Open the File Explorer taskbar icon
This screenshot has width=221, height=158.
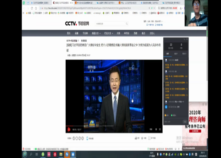61,154
